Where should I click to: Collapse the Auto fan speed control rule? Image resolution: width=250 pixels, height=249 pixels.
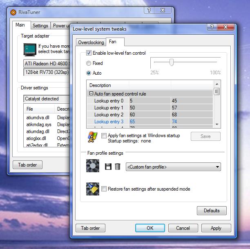pyautogui.click(x=91, y=93)
